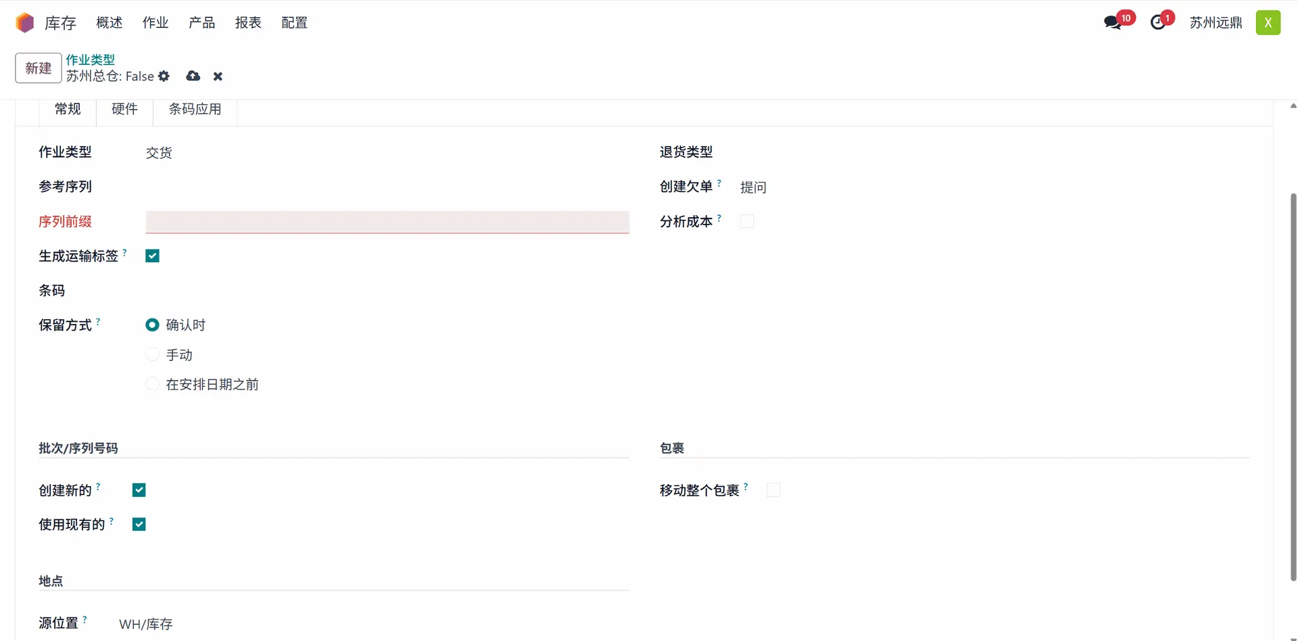Go to the 作业类型 breadcrumb link
This screenshot has width=1298, height=641.
point(90,60)
